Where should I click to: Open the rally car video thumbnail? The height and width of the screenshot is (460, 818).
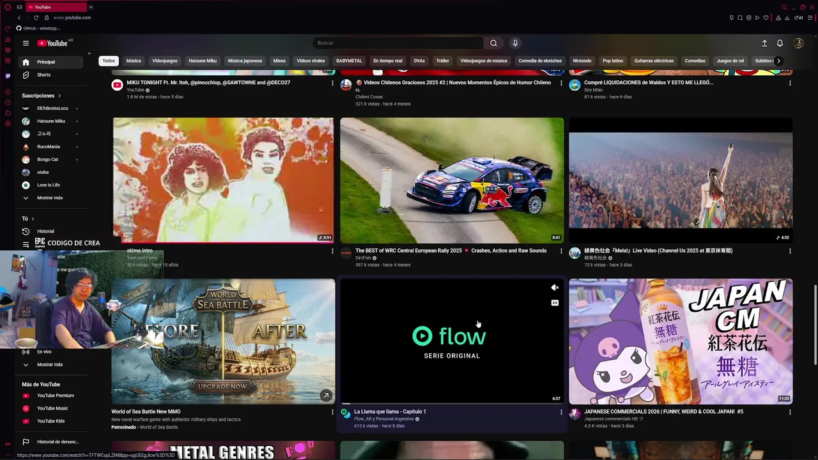[452, 180]
